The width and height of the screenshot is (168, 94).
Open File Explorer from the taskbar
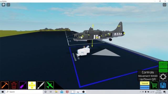coord(56,92)
